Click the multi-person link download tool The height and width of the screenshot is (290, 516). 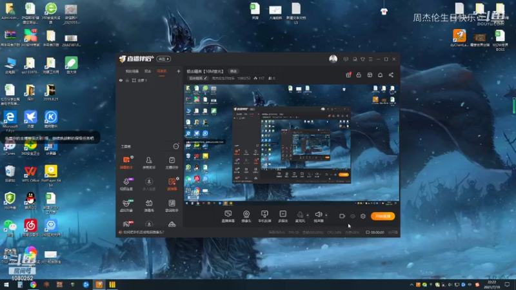coord(149,184)
